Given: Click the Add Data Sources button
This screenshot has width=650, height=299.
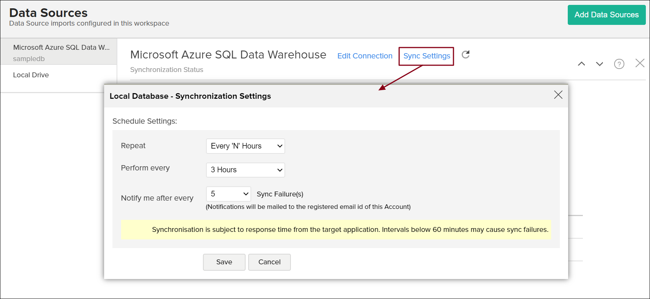Looking at the screenshot, I should click(606, 15).
